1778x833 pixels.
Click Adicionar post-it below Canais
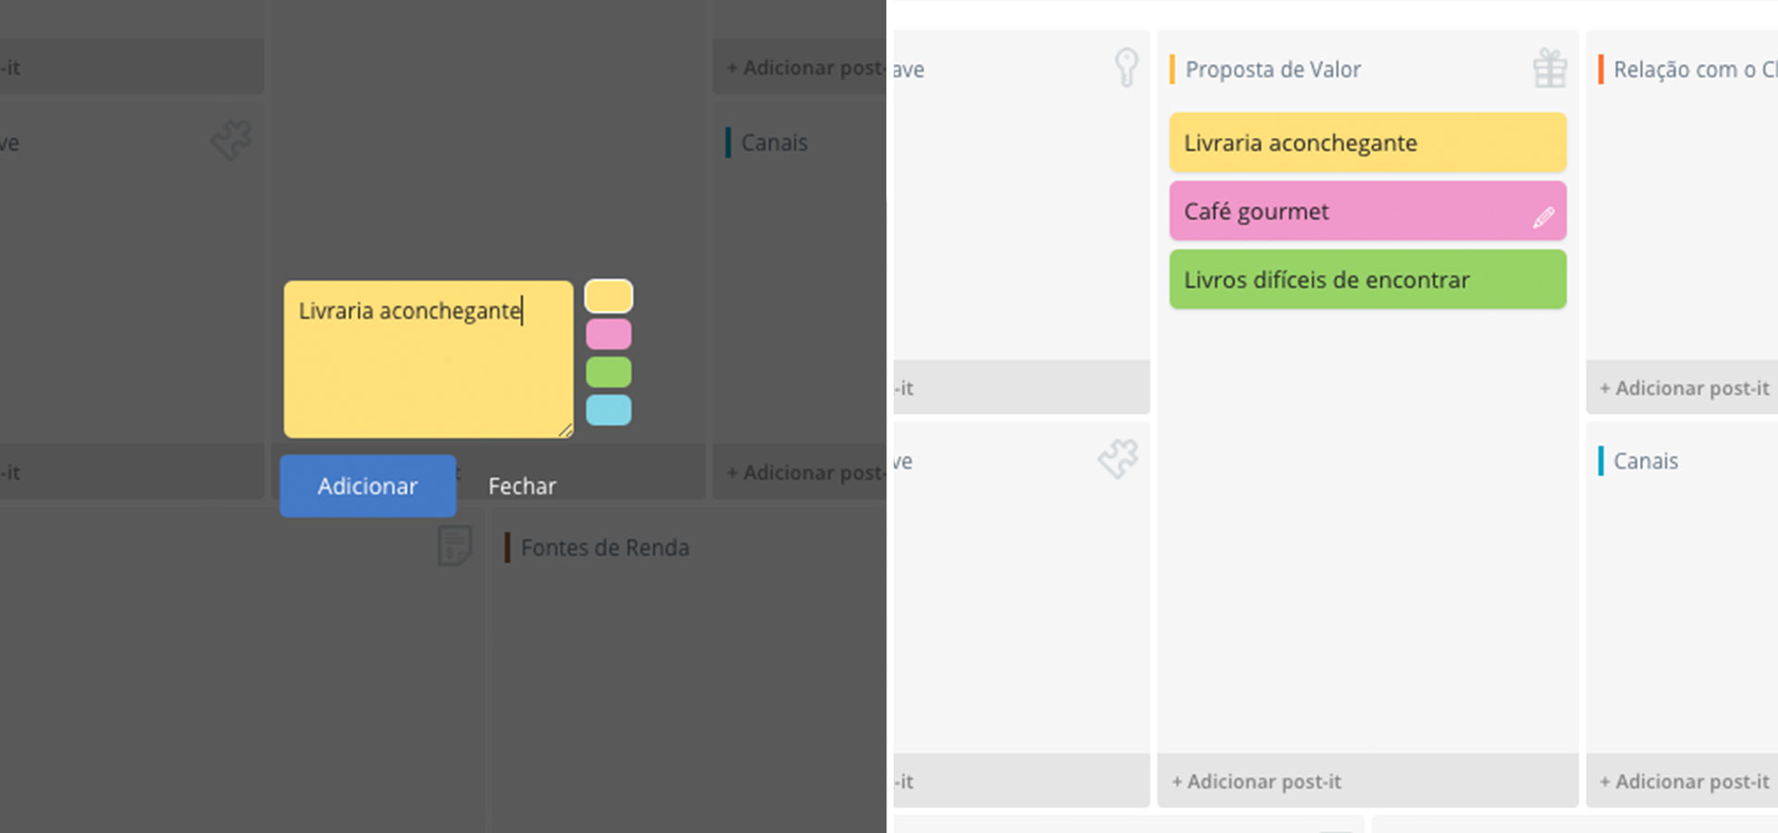(x=1682, y=781)
